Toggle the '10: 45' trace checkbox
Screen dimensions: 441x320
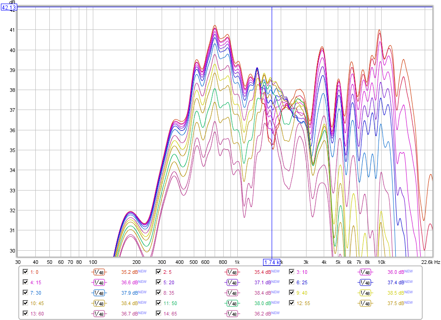(25, 303)
